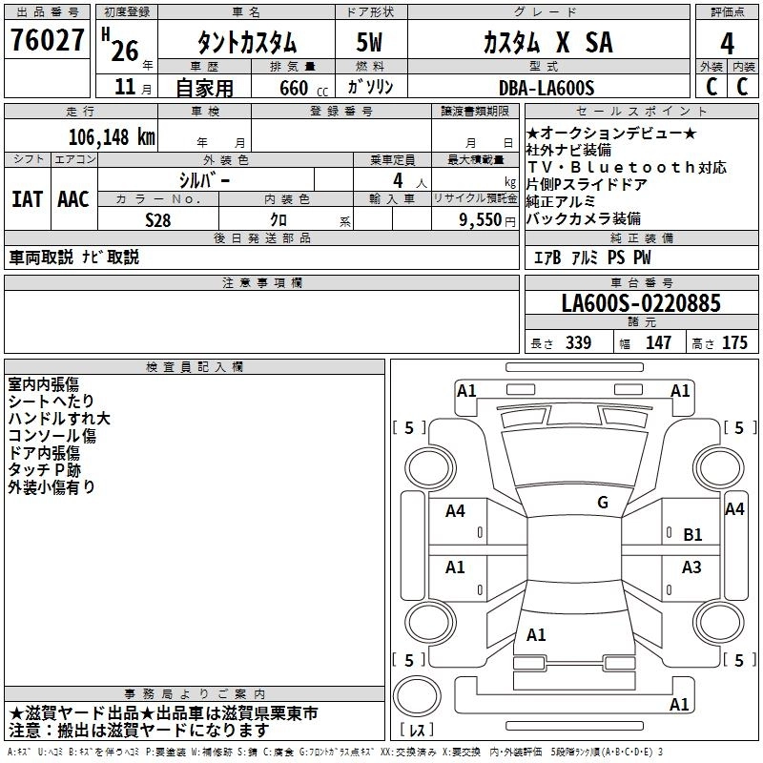Click the 社外ナビ装備 sales point

point(568,150)
